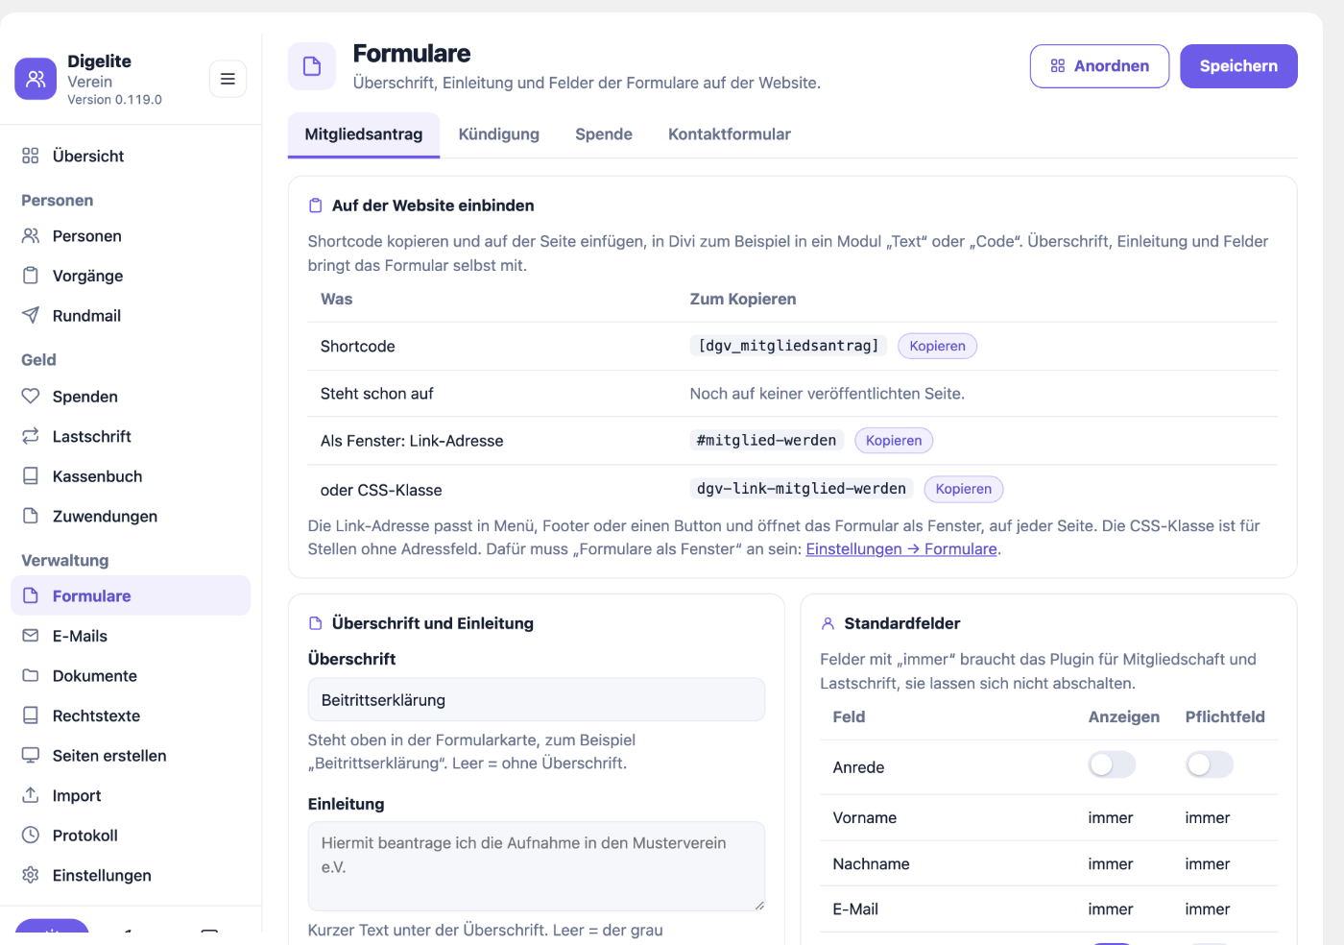Open Rundmail with the paper plane icon

(x=31, y=315)
